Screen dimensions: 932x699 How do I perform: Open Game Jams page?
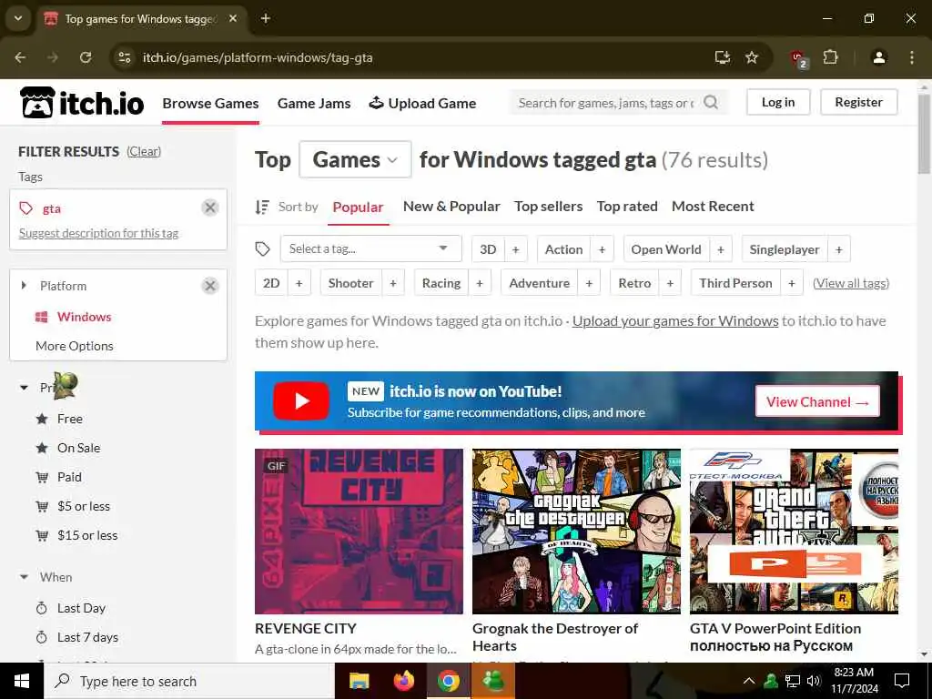point(314,104)
